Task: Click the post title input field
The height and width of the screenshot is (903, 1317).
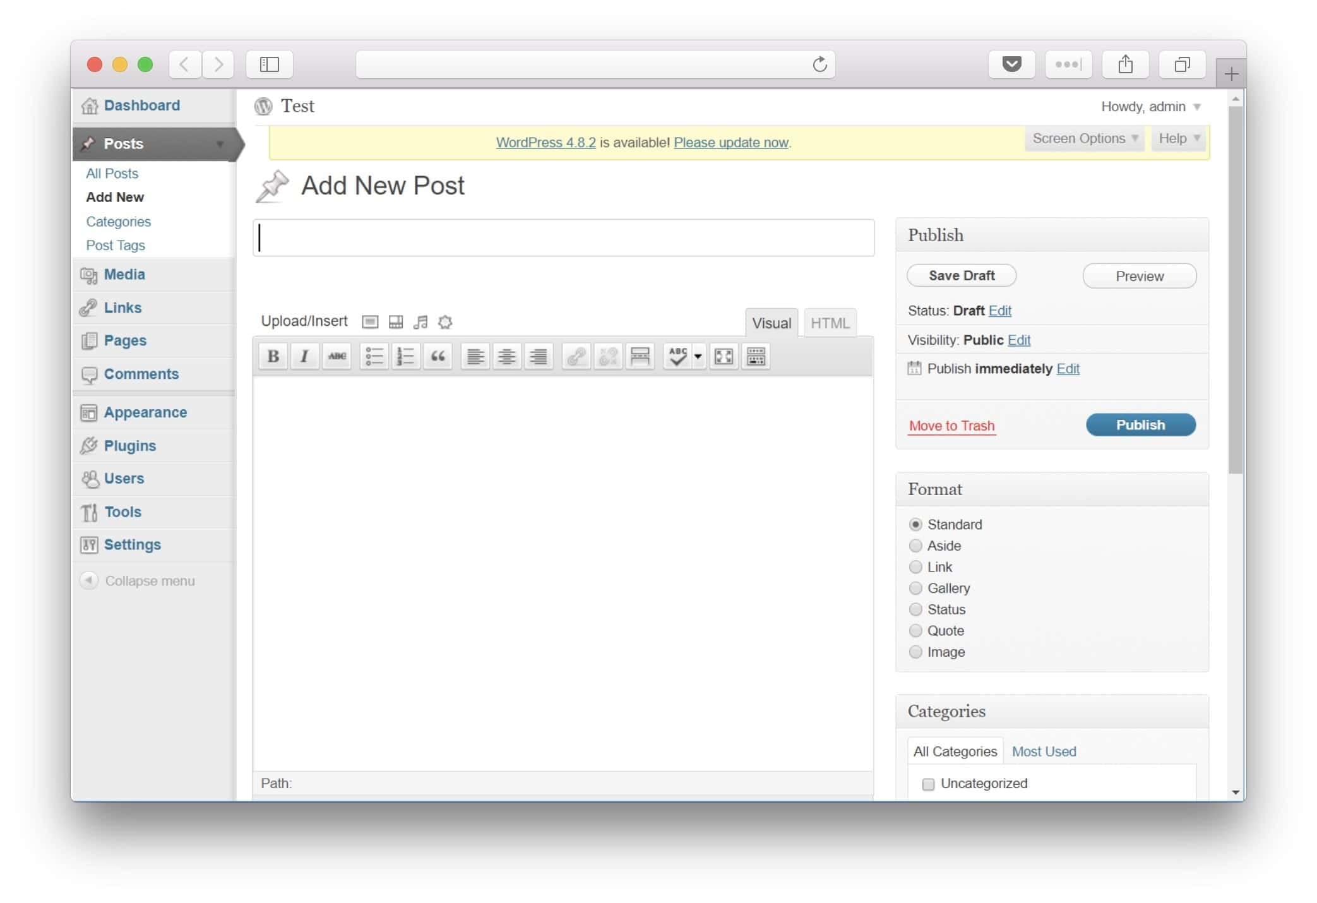Action: tap(563, 238)
